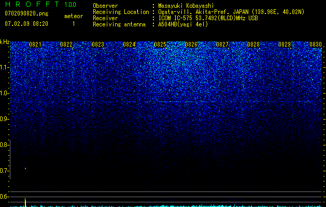Click the yellow meteor spike in the level graph
The width and height of the screenshot is (326, 207).
pos(25,202)
